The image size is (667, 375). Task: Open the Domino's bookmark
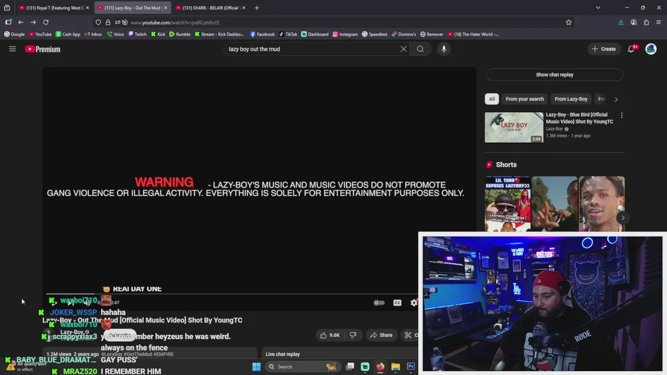coord(404,34)
